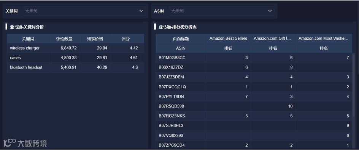Click the Amazon Best Sellers column header

pos(228,39)
